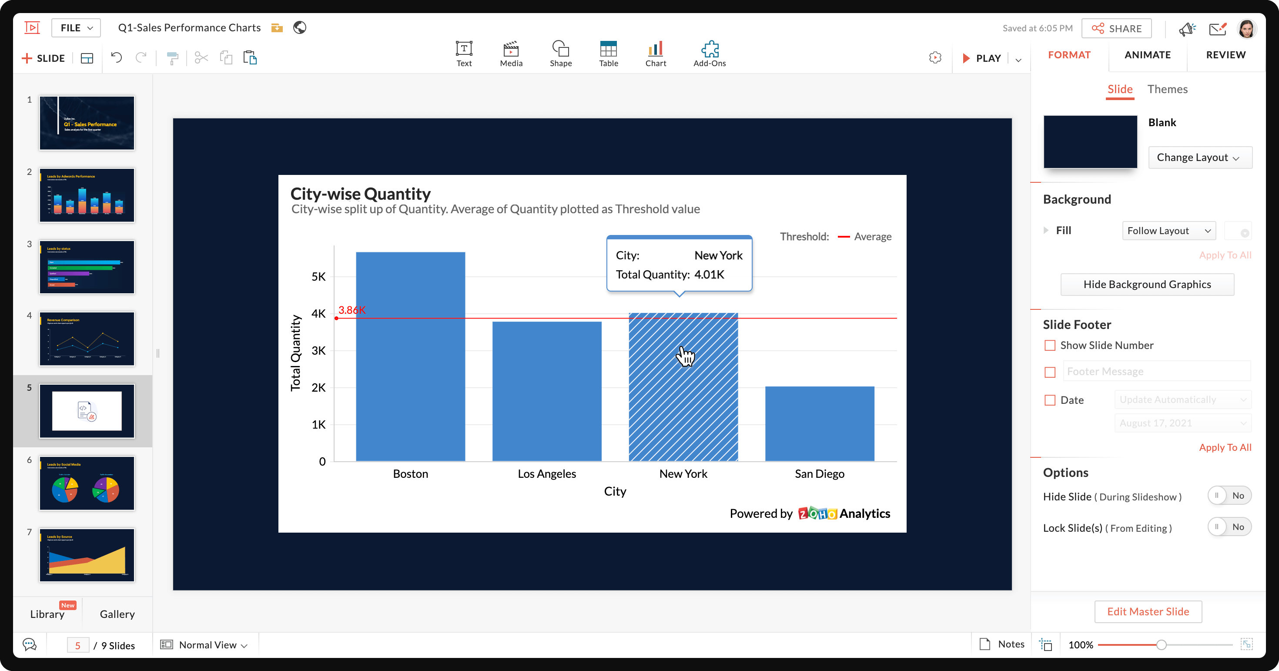Viewport: 1279px width, 671px height.
Task: Click Hide Background Graphics button
Action: [1147, 284]
